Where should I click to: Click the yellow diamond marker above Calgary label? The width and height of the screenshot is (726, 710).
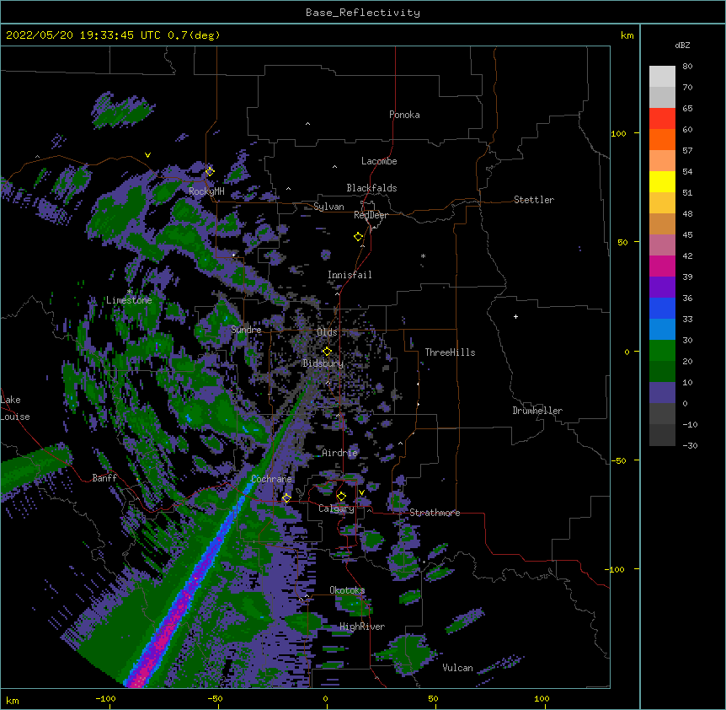point(341,497)
